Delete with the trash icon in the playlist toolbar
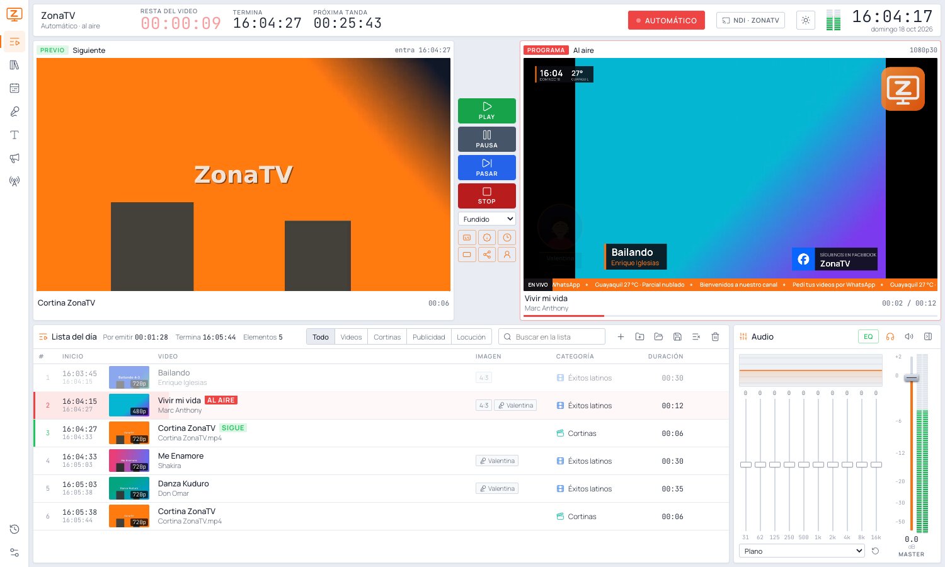Image resolution: width=945 pixels, height=567 pixels. (x=715, y=337)
